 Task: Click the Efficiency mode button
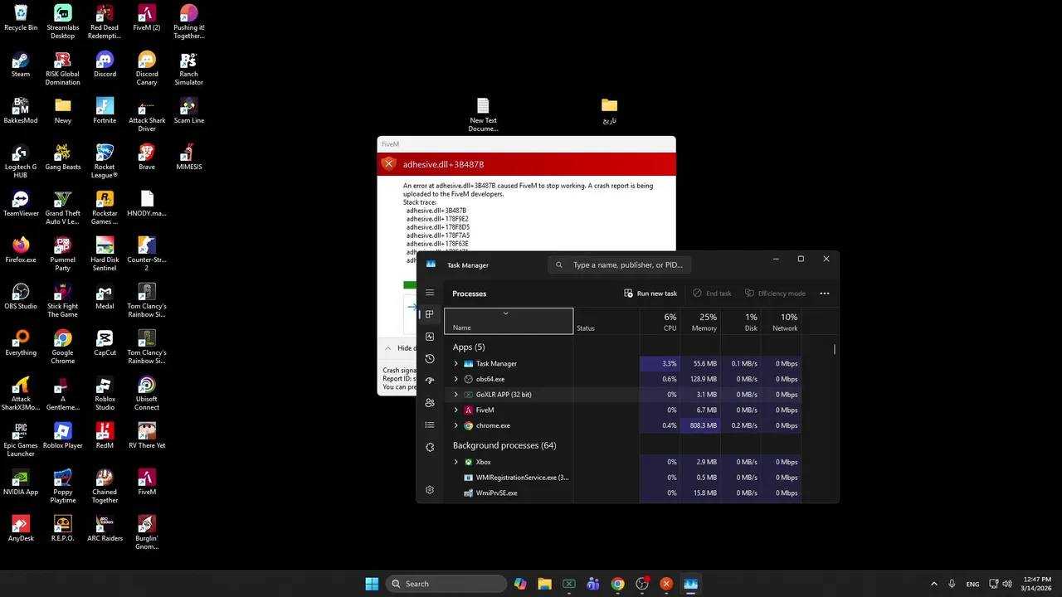[775, 294]
